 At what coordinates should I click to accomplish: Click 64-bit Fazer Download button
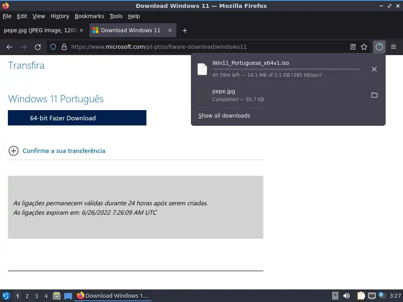[x=77, y=118]
